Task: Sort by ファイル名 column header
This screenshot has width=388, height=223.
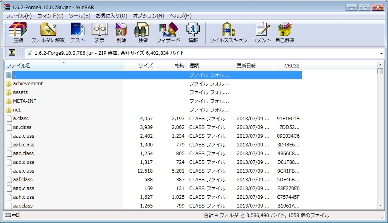Action: (x=63, y=65)
